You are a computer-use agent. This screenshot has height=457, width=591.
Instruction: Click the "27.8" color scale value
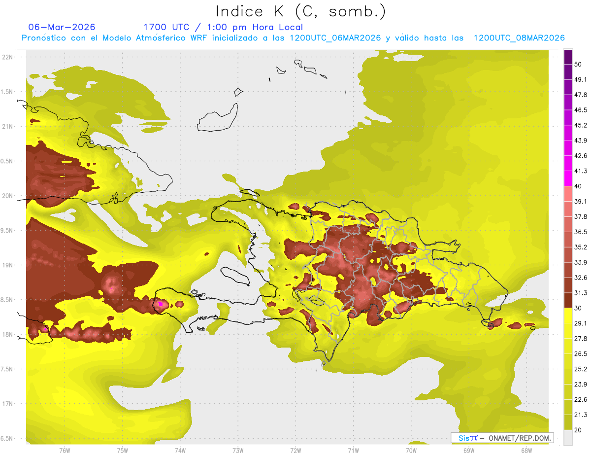[x=581, y=339]
